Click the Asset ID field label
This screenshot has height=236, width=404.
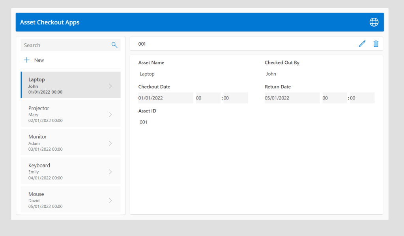[x=147, y=111]
